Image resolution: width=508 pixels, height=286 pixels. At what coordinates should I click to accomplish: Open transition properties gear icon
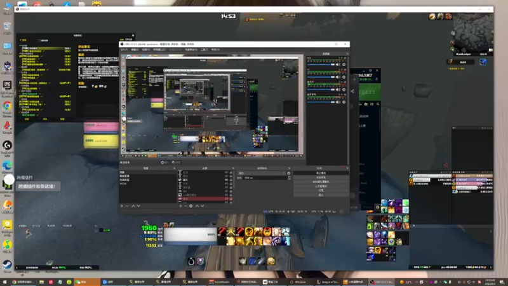click(x=289, y=173)
